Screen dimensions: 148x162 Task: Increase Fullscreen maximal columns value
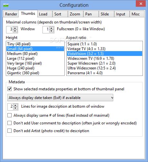pyautogui.click(x=51, y=28)
